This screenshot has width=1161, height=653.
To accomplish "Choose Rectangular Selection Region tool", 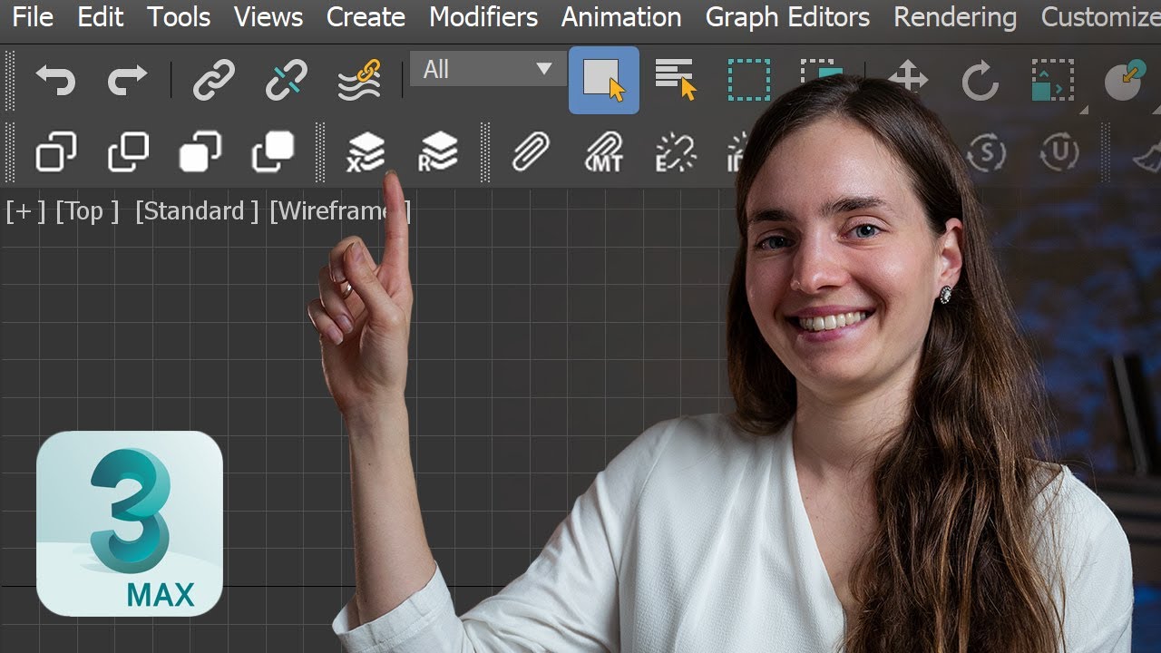I will pyautogui.click(x=748, y=80).
